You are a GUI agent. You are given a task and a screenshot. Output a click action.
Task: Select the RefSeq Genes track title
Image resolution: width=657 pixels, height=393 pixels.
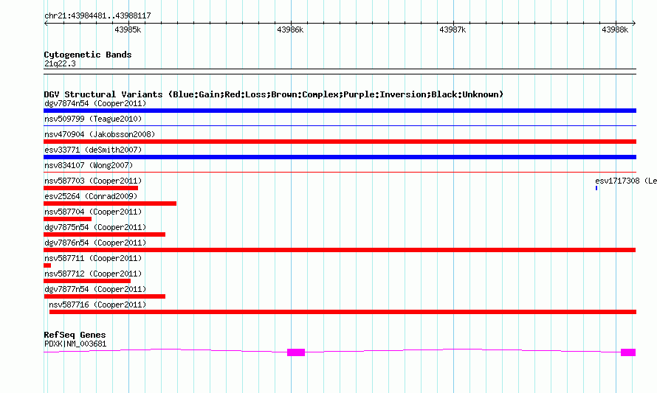75,335
